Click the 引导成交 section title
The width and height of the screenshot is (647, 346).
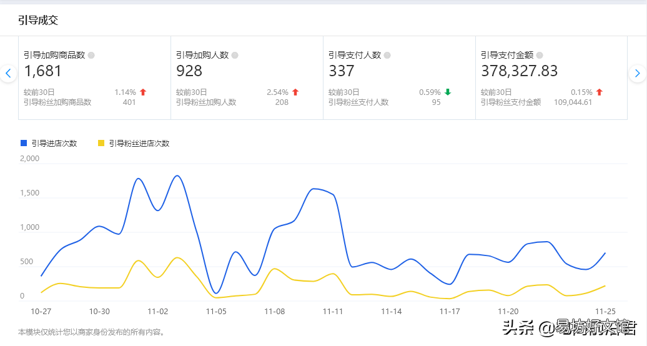(38, 20)
